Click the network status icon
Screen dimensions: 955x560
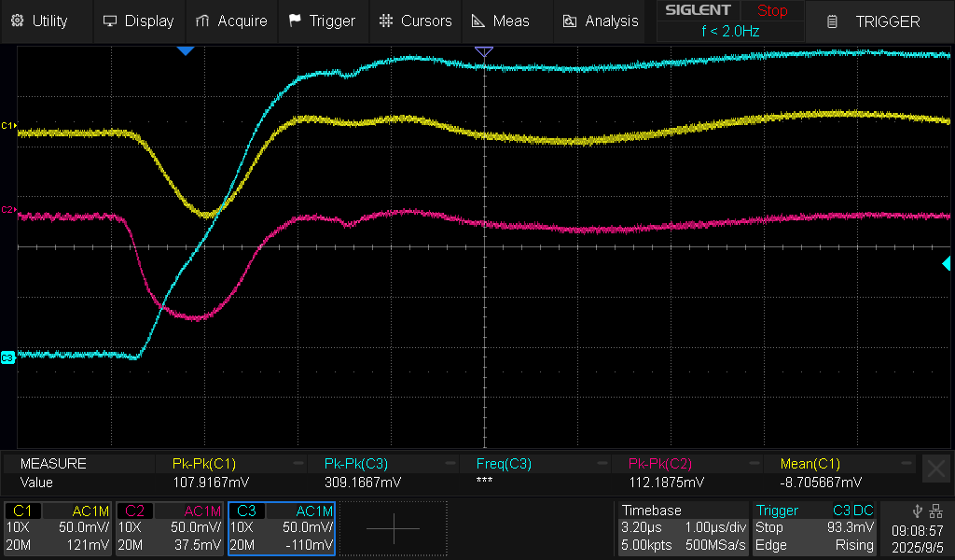pyautogui.click(x=935, y=511)
